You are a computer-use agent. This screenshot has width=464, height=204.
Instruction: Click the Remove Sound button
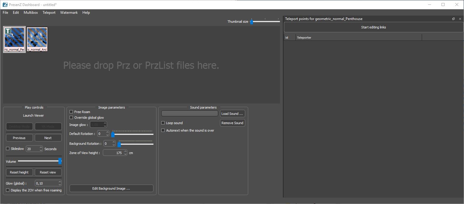[x=233, y=123]
